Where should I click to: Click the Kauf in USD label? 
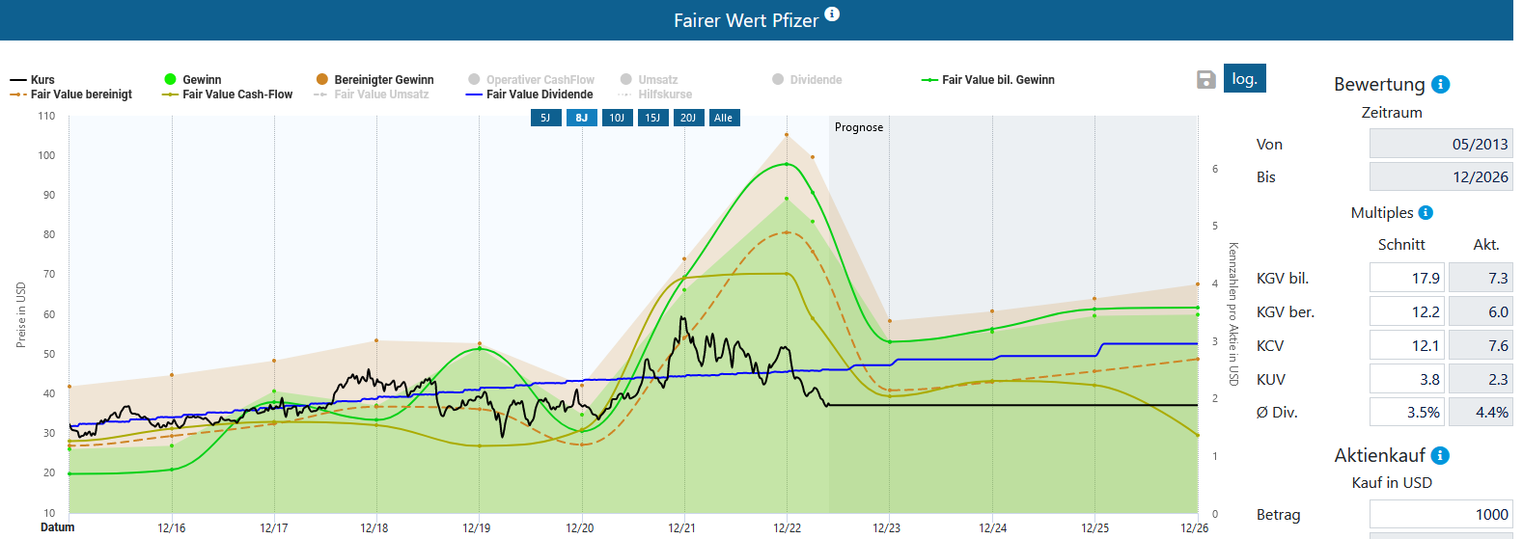1392,482
